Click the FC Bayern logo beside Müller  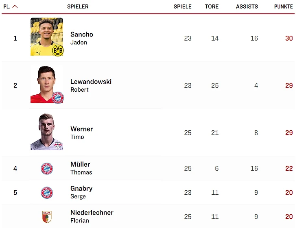click(x=47, y=168)
